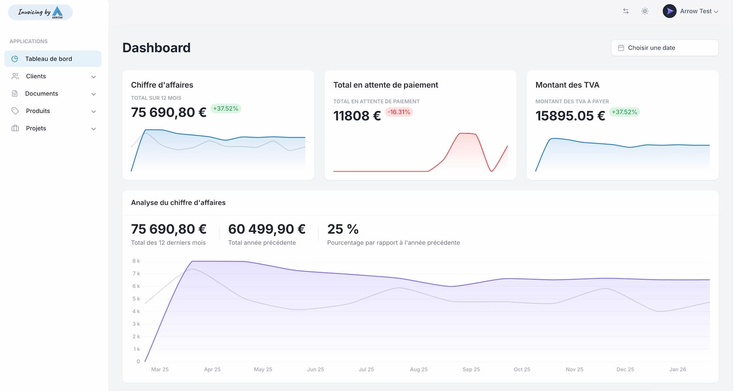Toggle the theme with the sun icon
The image size is (733, 391).
[645, 11]
